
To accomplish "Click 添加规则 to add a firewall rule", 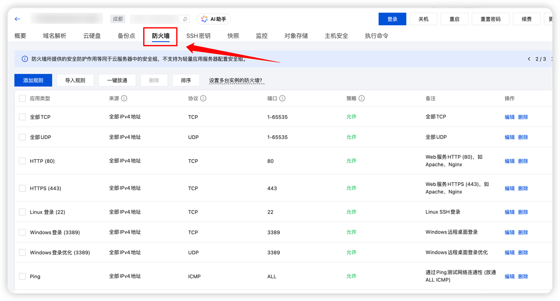I will coord(33,80).
